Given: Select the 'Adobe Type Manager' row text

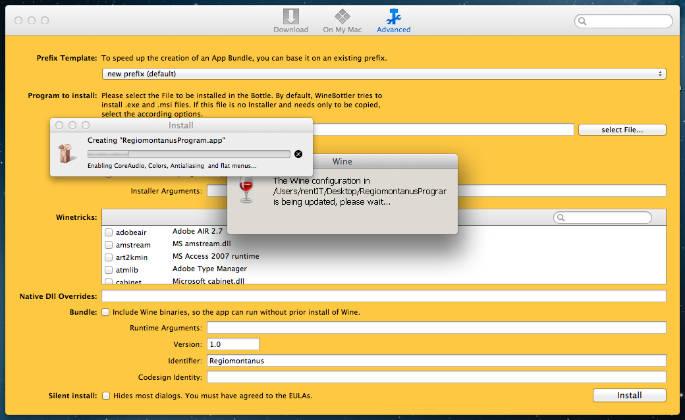Looking at the screenshot, I should (209, 269).
